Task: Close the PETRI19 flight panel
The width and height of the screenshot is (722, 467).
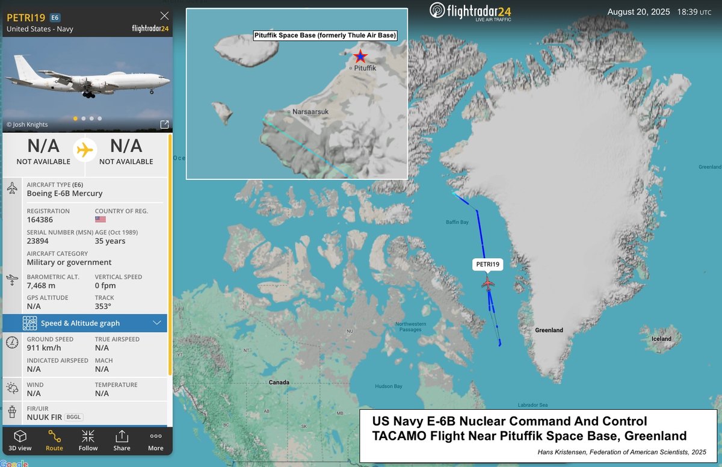Action: click(x=164, y=16)
